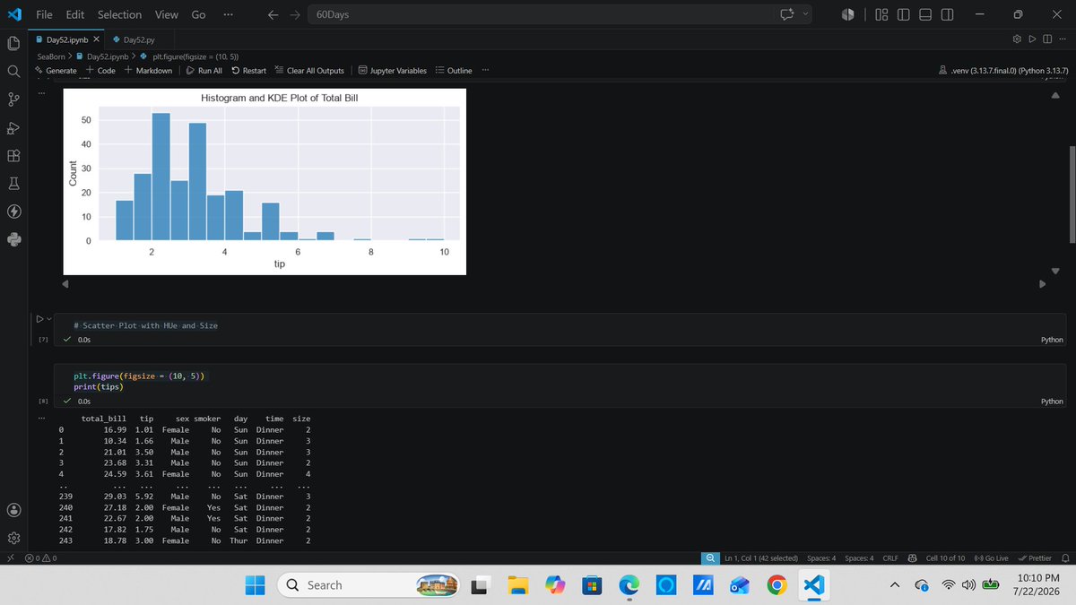1076x605 pixels.
Task: Open the lightning bolt activity bar view
Action: coord(13,212)
